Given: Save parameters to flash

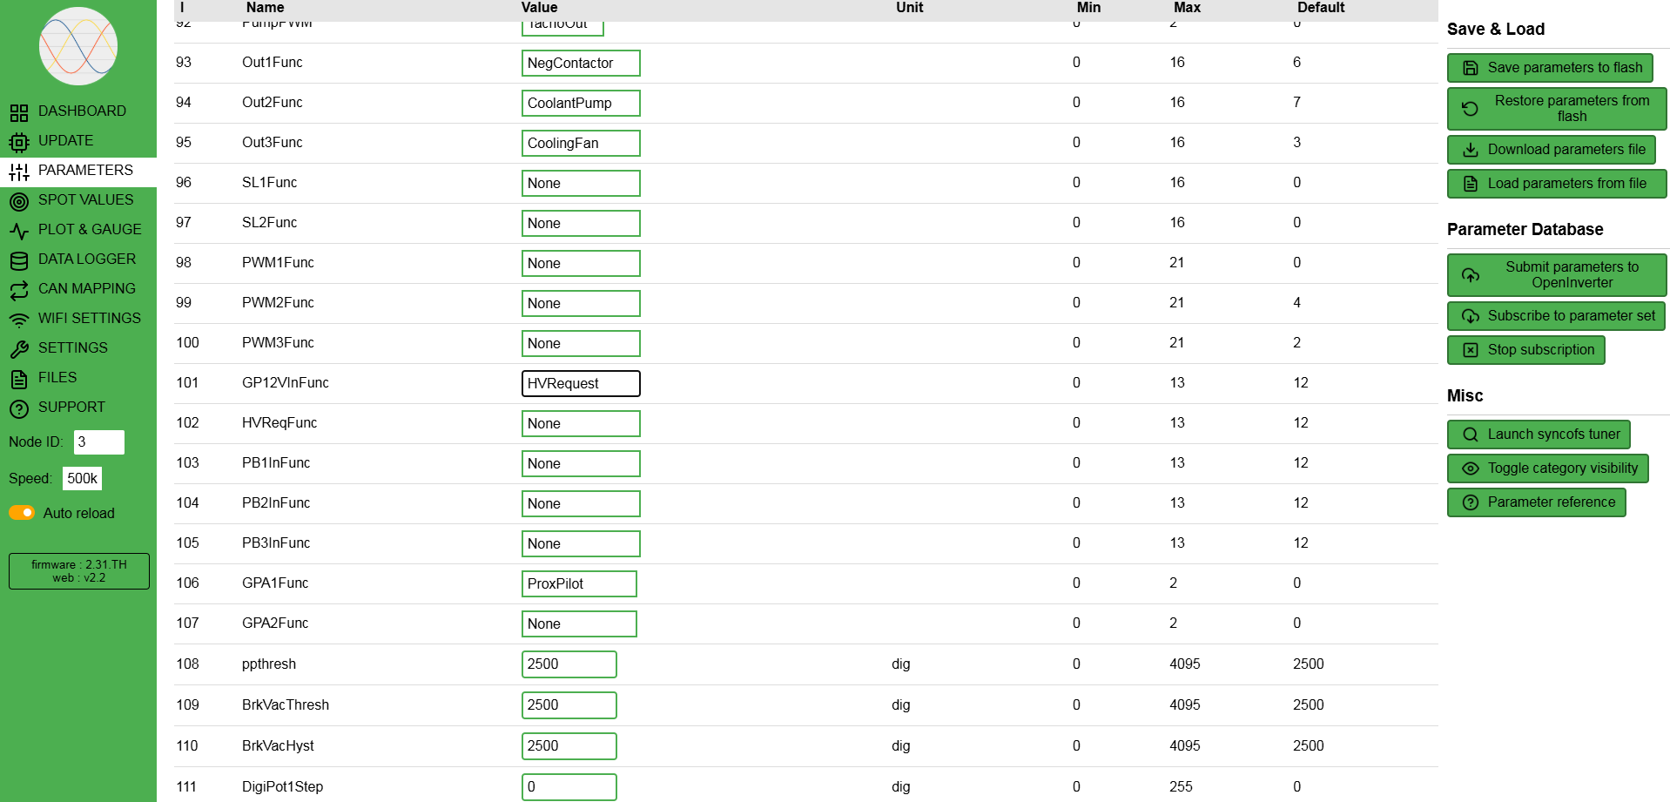Looking at the screenshot, I should (1550, 68).
